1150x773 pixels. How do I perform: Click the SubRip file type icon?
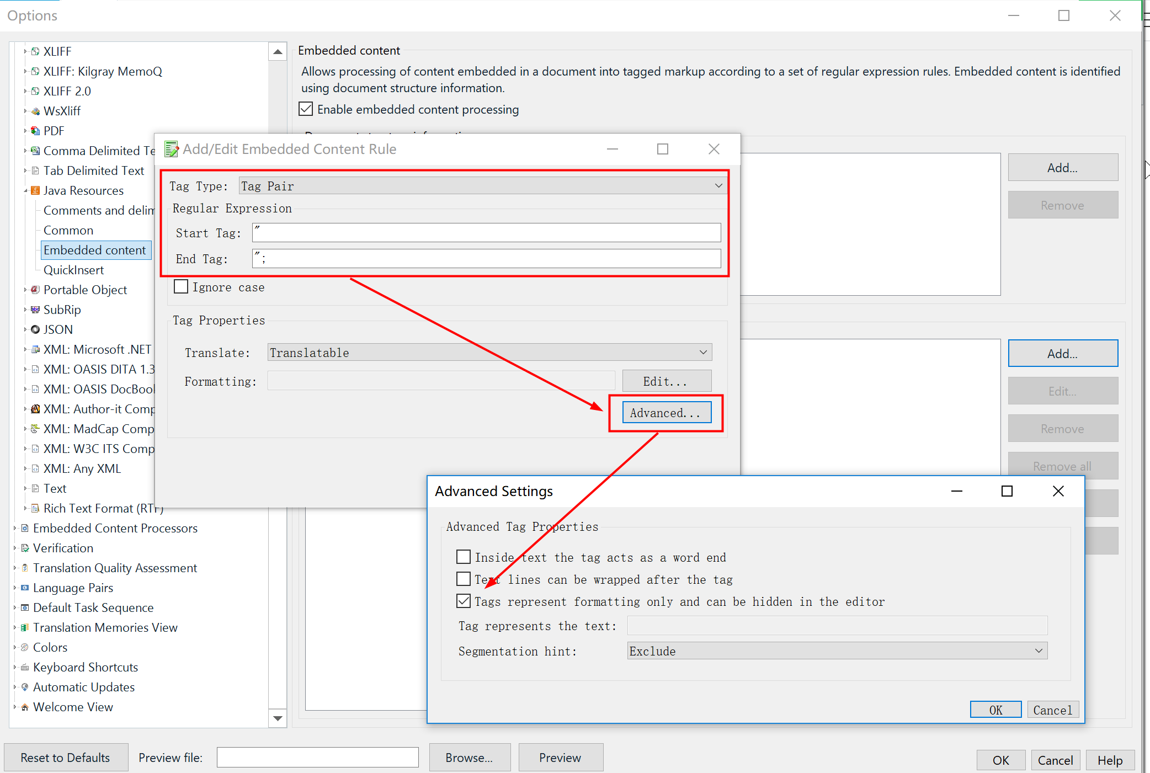coord(35,310)
